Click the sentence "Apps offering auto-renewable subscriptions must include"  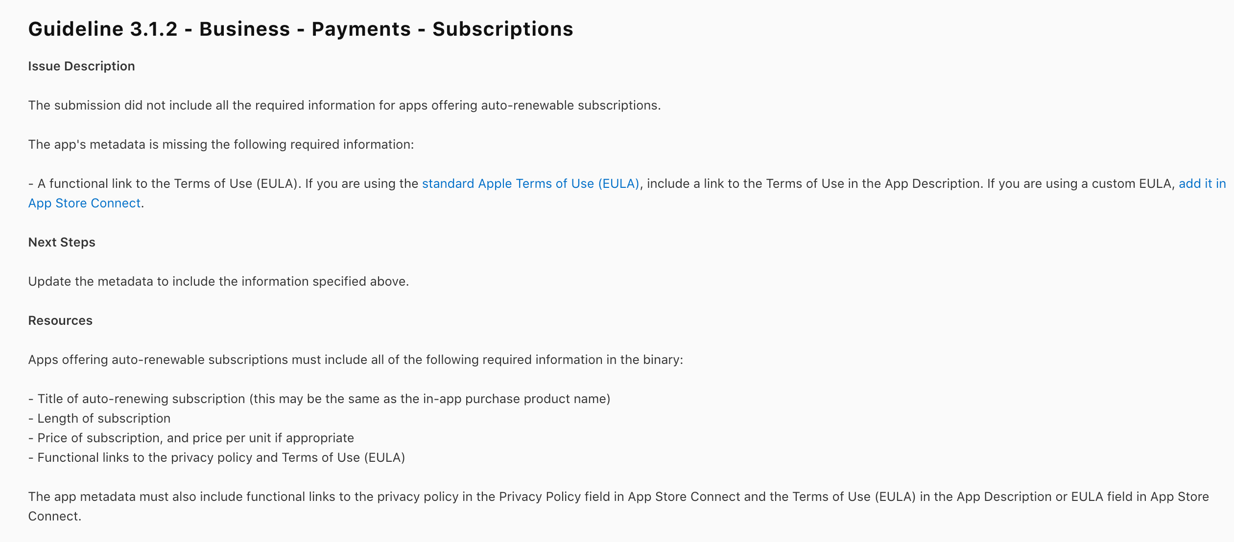(355, 360)
